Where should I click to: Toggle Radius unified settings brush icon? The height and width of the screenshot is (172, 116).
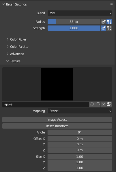click(x=109, y=22)
